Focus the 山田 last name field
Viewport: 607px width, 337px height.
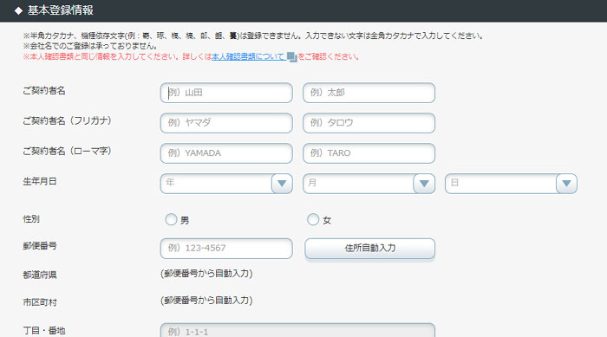[x=226, y=93]
